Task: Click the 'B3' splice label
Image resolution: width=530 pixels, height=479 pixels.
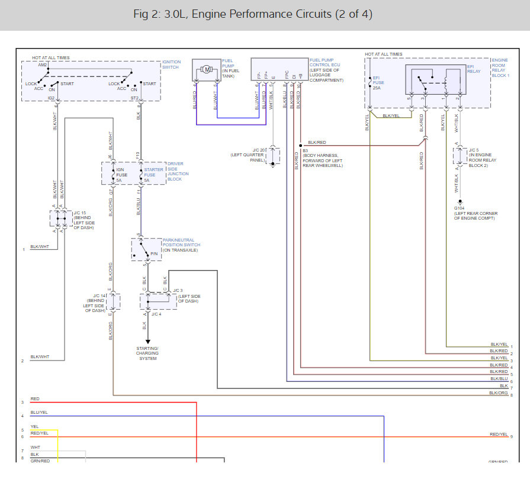Action: pos(305,151)
